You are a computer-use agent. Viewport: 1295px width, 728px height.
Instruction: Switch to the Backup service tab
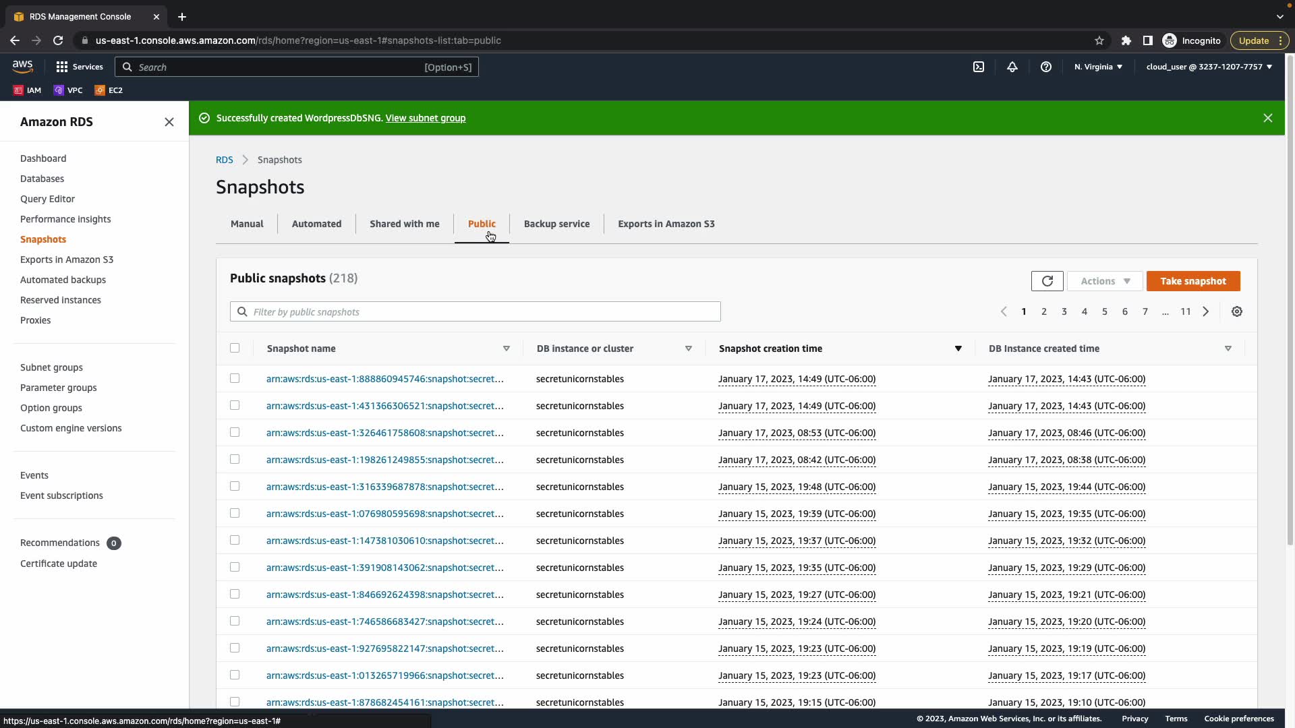556,224
